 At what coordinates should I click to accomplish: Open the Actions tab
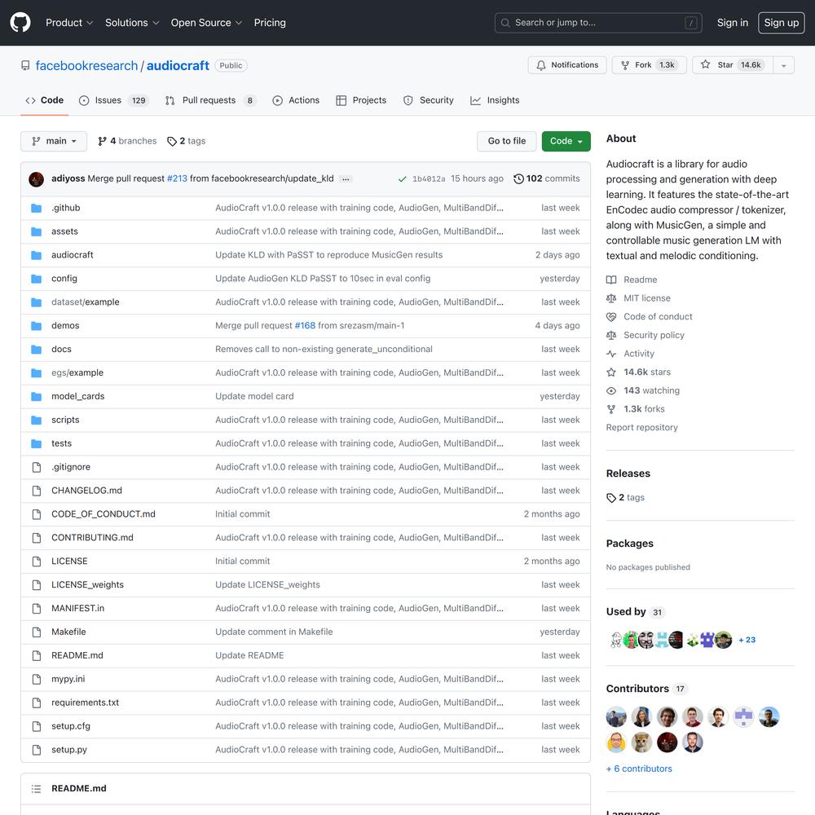coord(296,100)
